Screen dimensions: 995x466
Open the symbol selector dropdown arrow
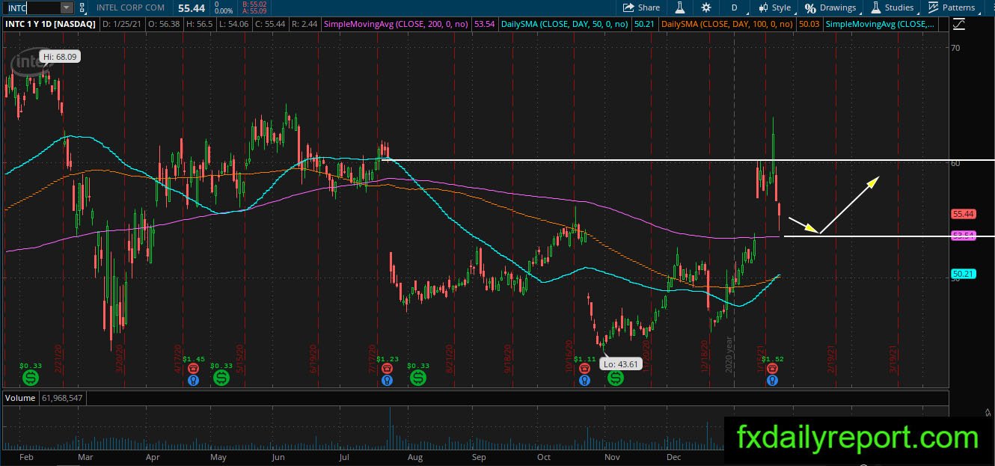tap(67, 7)
